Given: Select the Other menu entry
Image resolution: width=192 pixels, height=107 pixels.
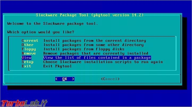Looking at the screenshot, I should tap(28, 45).
